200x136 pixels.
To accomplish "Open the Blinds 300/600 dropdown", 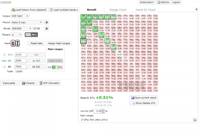I will (22, 29).
